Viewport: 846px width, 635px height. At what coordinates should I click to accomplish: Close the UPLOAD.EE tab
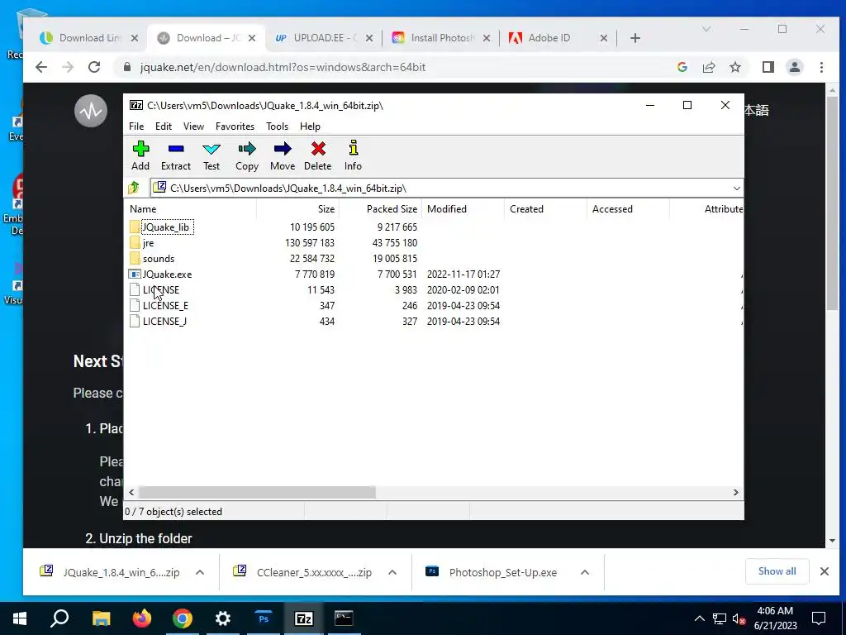coord(369,38)
